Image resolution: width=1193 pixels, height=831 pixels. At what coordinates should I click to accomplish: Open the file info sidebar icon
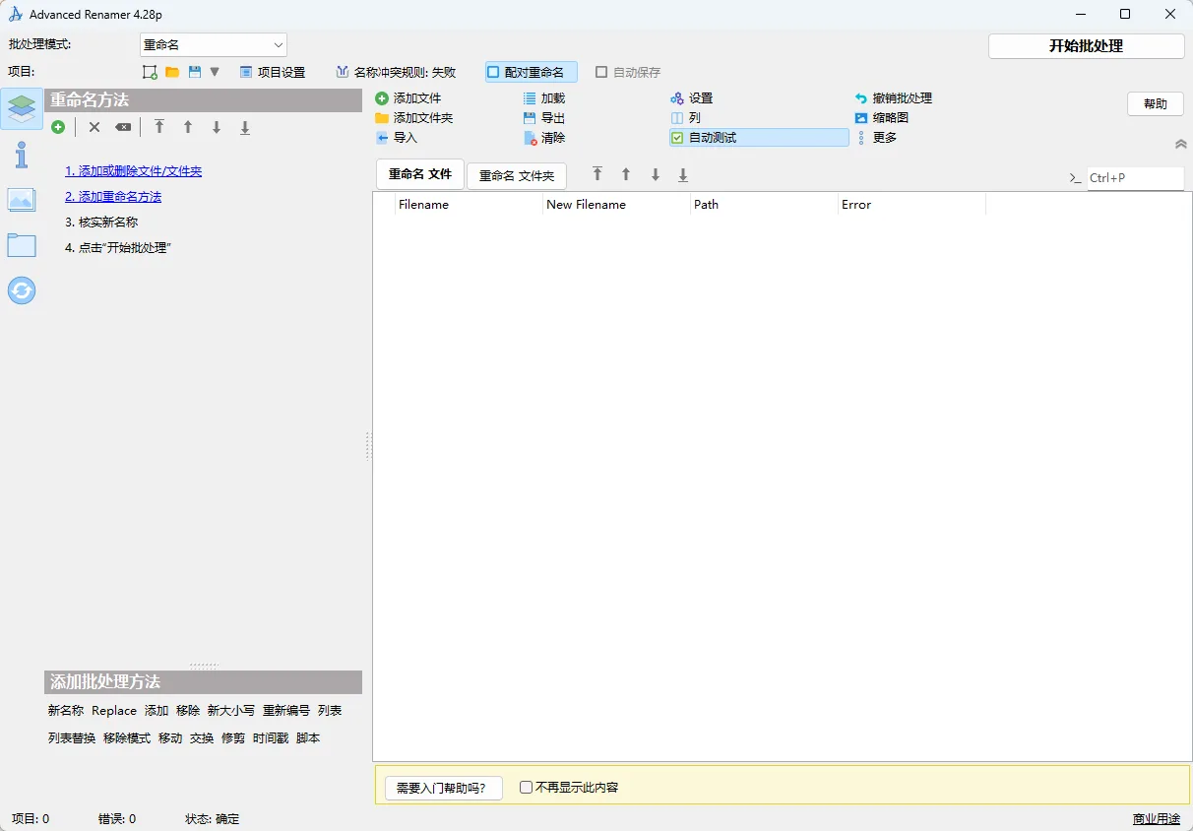click(x=22, y=155)
